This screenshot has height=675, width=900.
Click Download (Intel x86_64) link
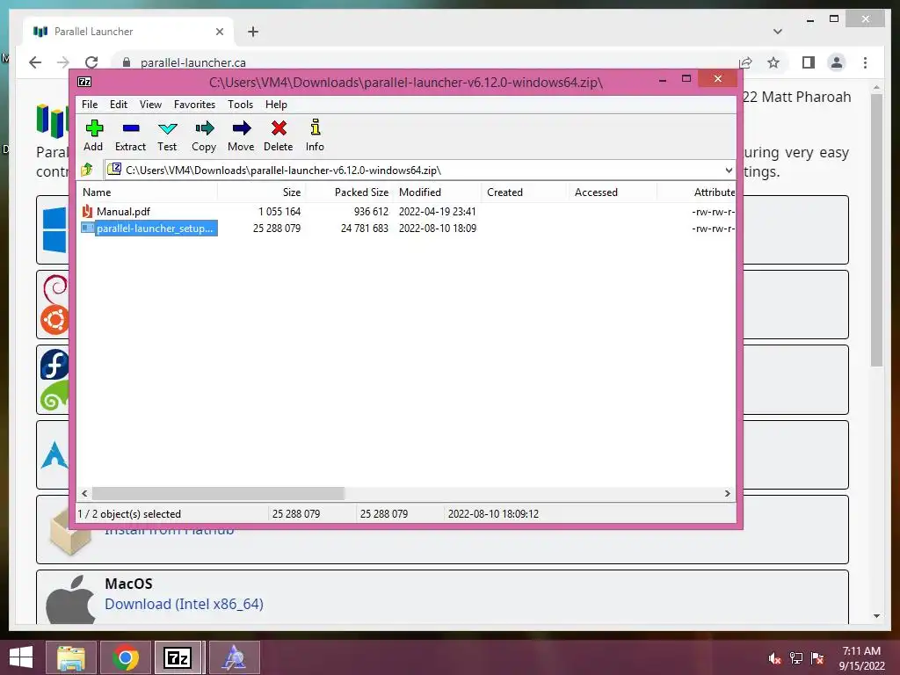point(184,604)
